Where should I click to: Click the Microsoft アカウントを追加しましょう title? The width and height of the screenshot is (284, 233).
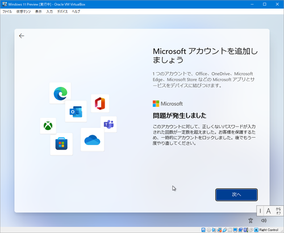pos(205,56)
